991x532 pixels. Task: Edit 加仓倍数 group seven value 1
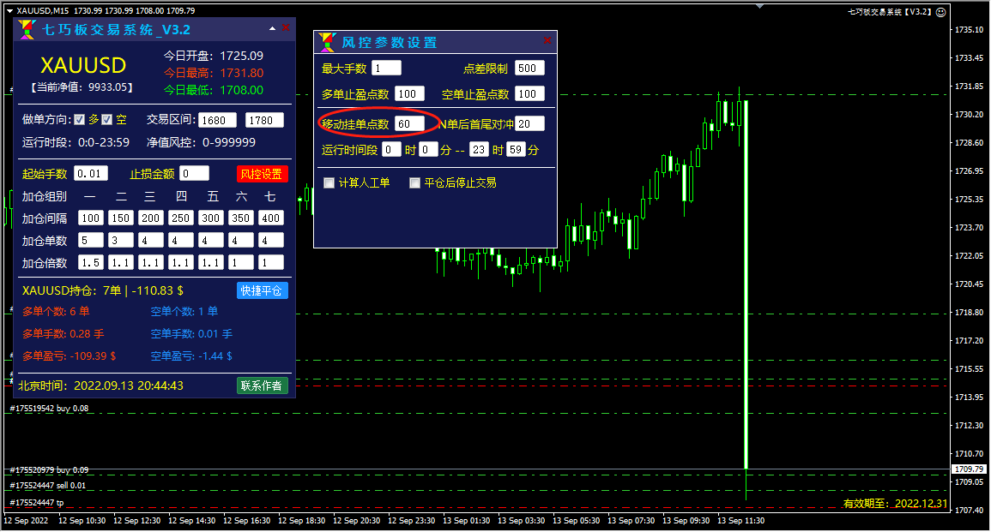[271, 262]
